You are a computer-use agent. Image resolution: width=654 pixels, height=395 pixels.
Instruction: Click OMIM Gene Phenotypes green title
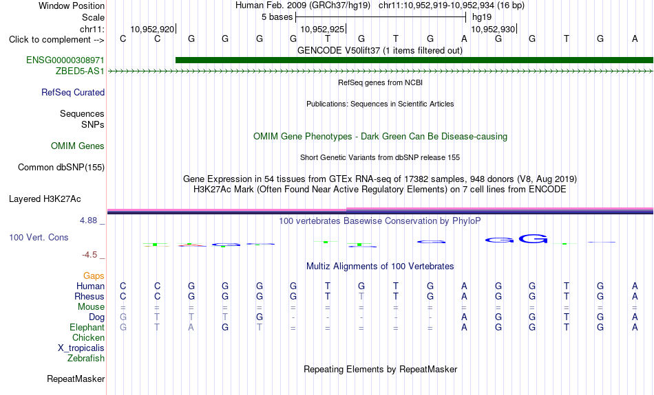380,137
